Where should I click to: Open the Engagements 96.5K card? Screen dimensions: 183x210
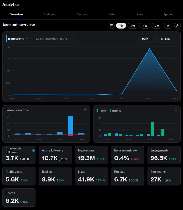[x=164, y=155]
